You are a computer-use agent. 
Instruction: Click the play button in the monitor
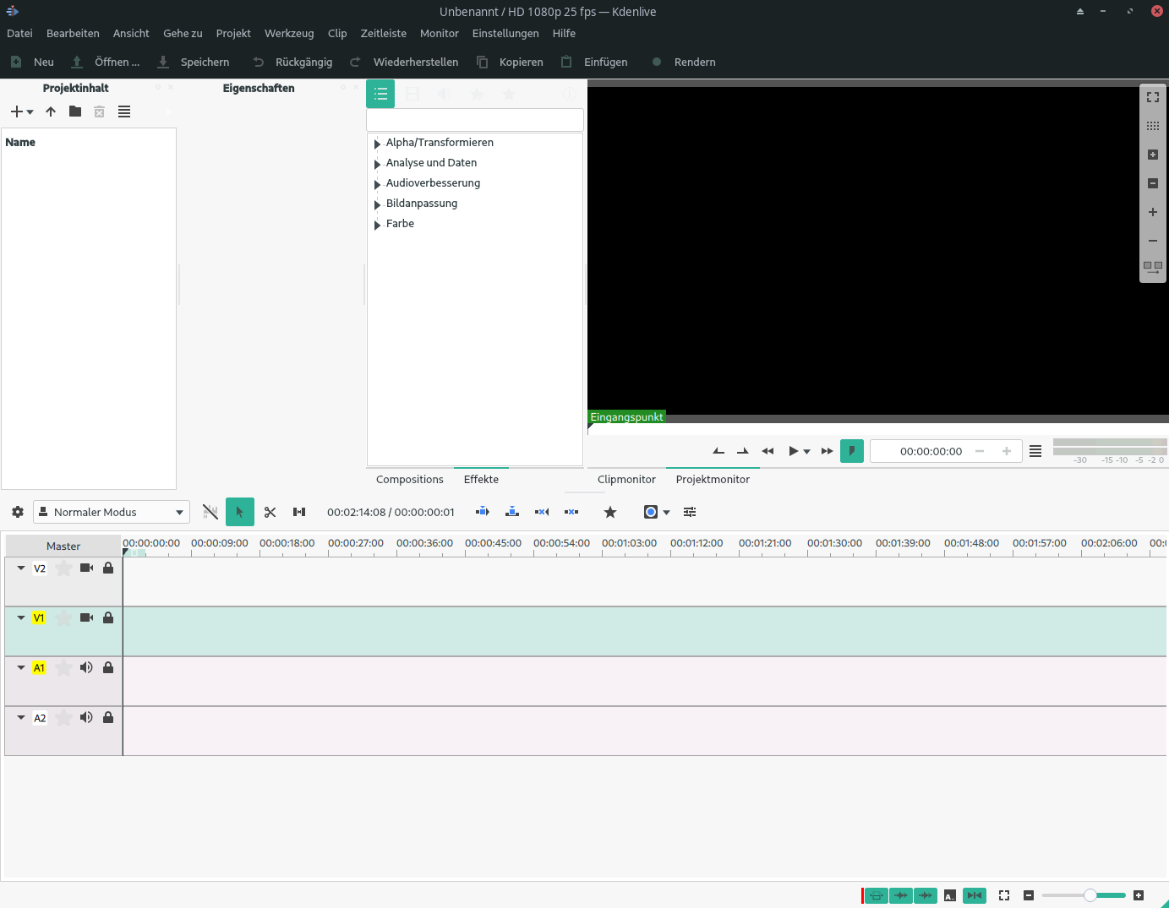pos(793,451)
